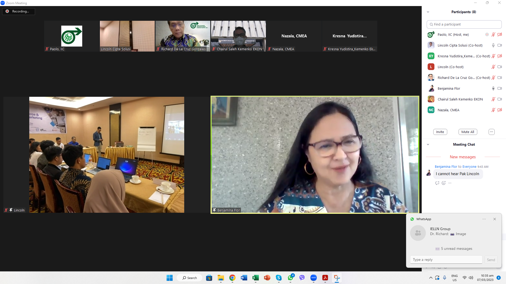Viewport: 506px width, 284px height.
Task: Select Richard De La Cruz Gonzales video thumbnail
Action: [183, 36]
